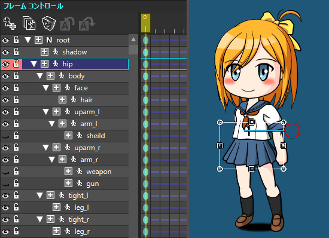Lock the leg_r part
329x238 pixels.
click(x=16, y=231)
